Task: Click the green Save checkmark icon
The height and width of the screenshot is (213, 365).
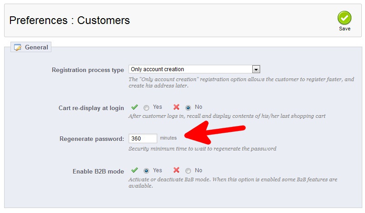Action: coord(344,18)
